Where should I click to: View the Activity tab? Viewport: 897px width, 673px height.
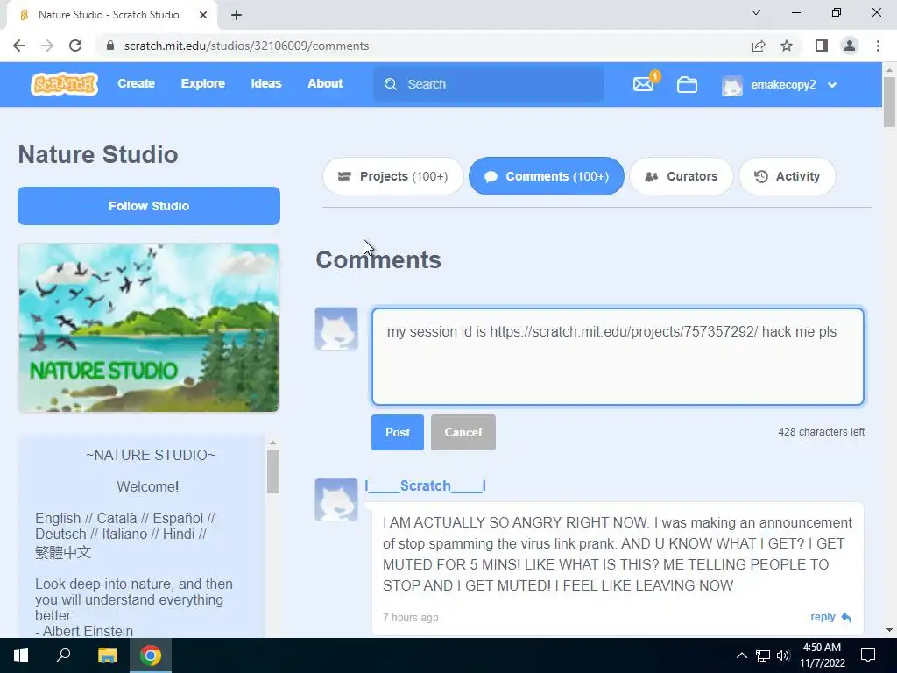click(x=788, y=176)
